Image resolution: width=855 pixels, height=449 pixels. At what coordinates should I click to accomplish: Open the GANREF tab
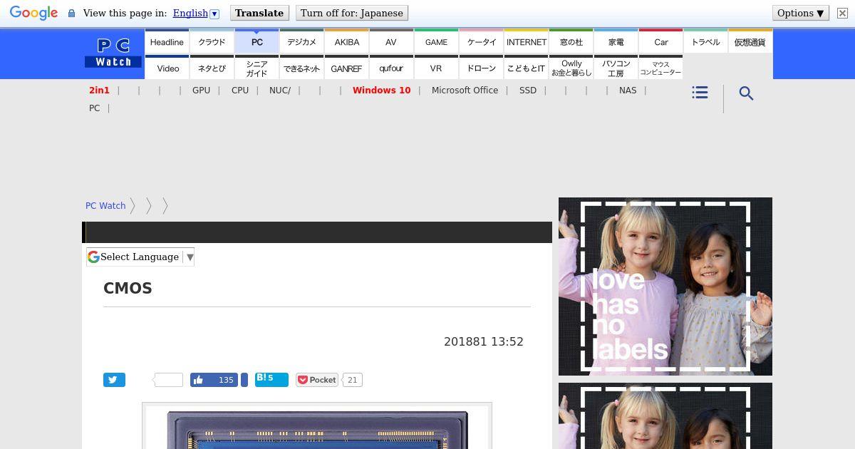click(346, 68)
